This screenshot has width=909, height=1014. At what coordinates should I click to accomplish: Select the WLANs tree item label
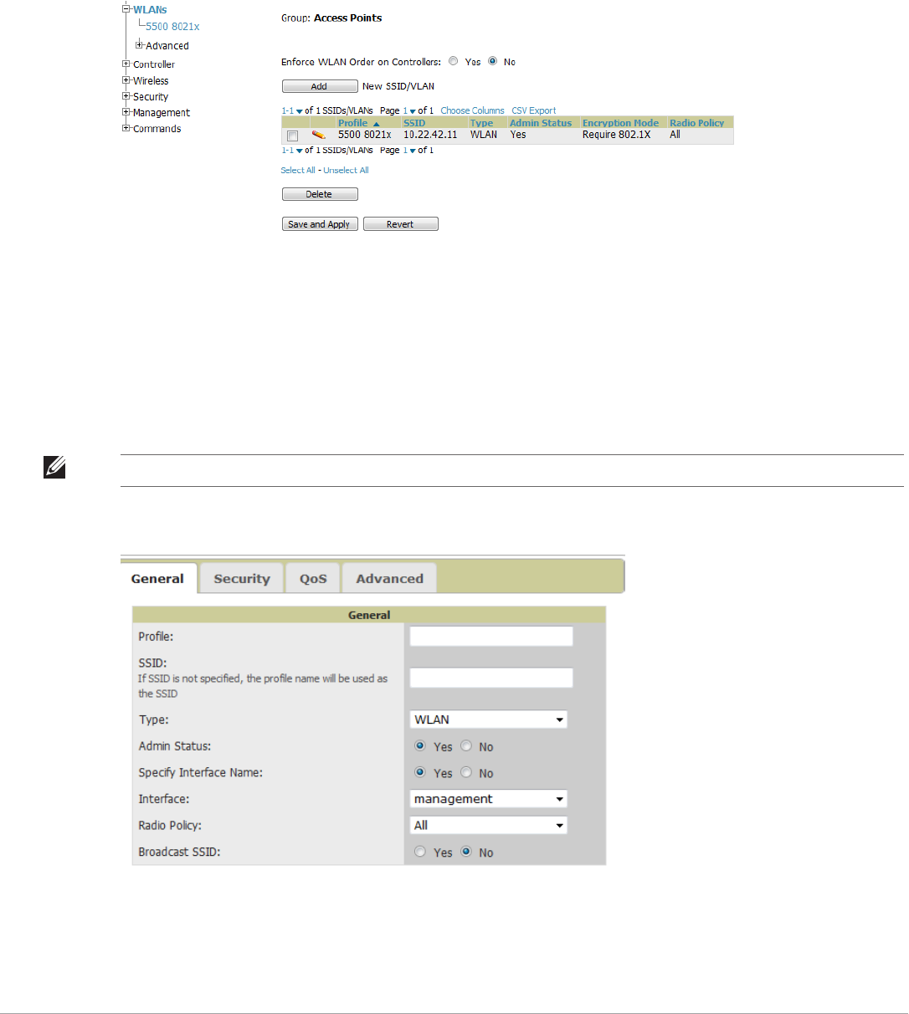(150, 9)
